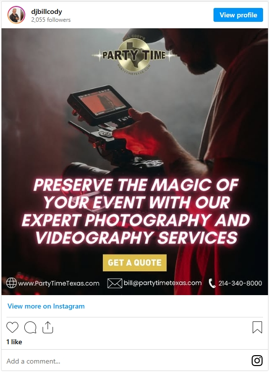The image size is (269, 372).
Task: Save the post with the bookmark icon
Action: coord(258,327)
